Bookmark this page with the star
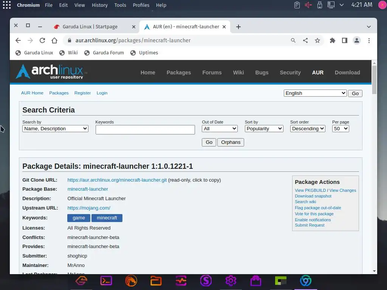Image resolution: width=387 pixels, height=290 pixels. [x=317, y=40]
